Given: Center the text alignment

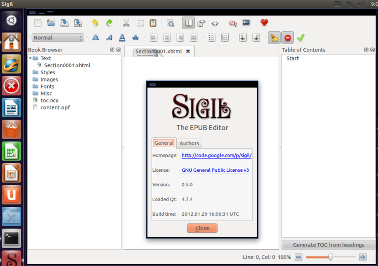Looking at the screenshot, I should 167,38.
